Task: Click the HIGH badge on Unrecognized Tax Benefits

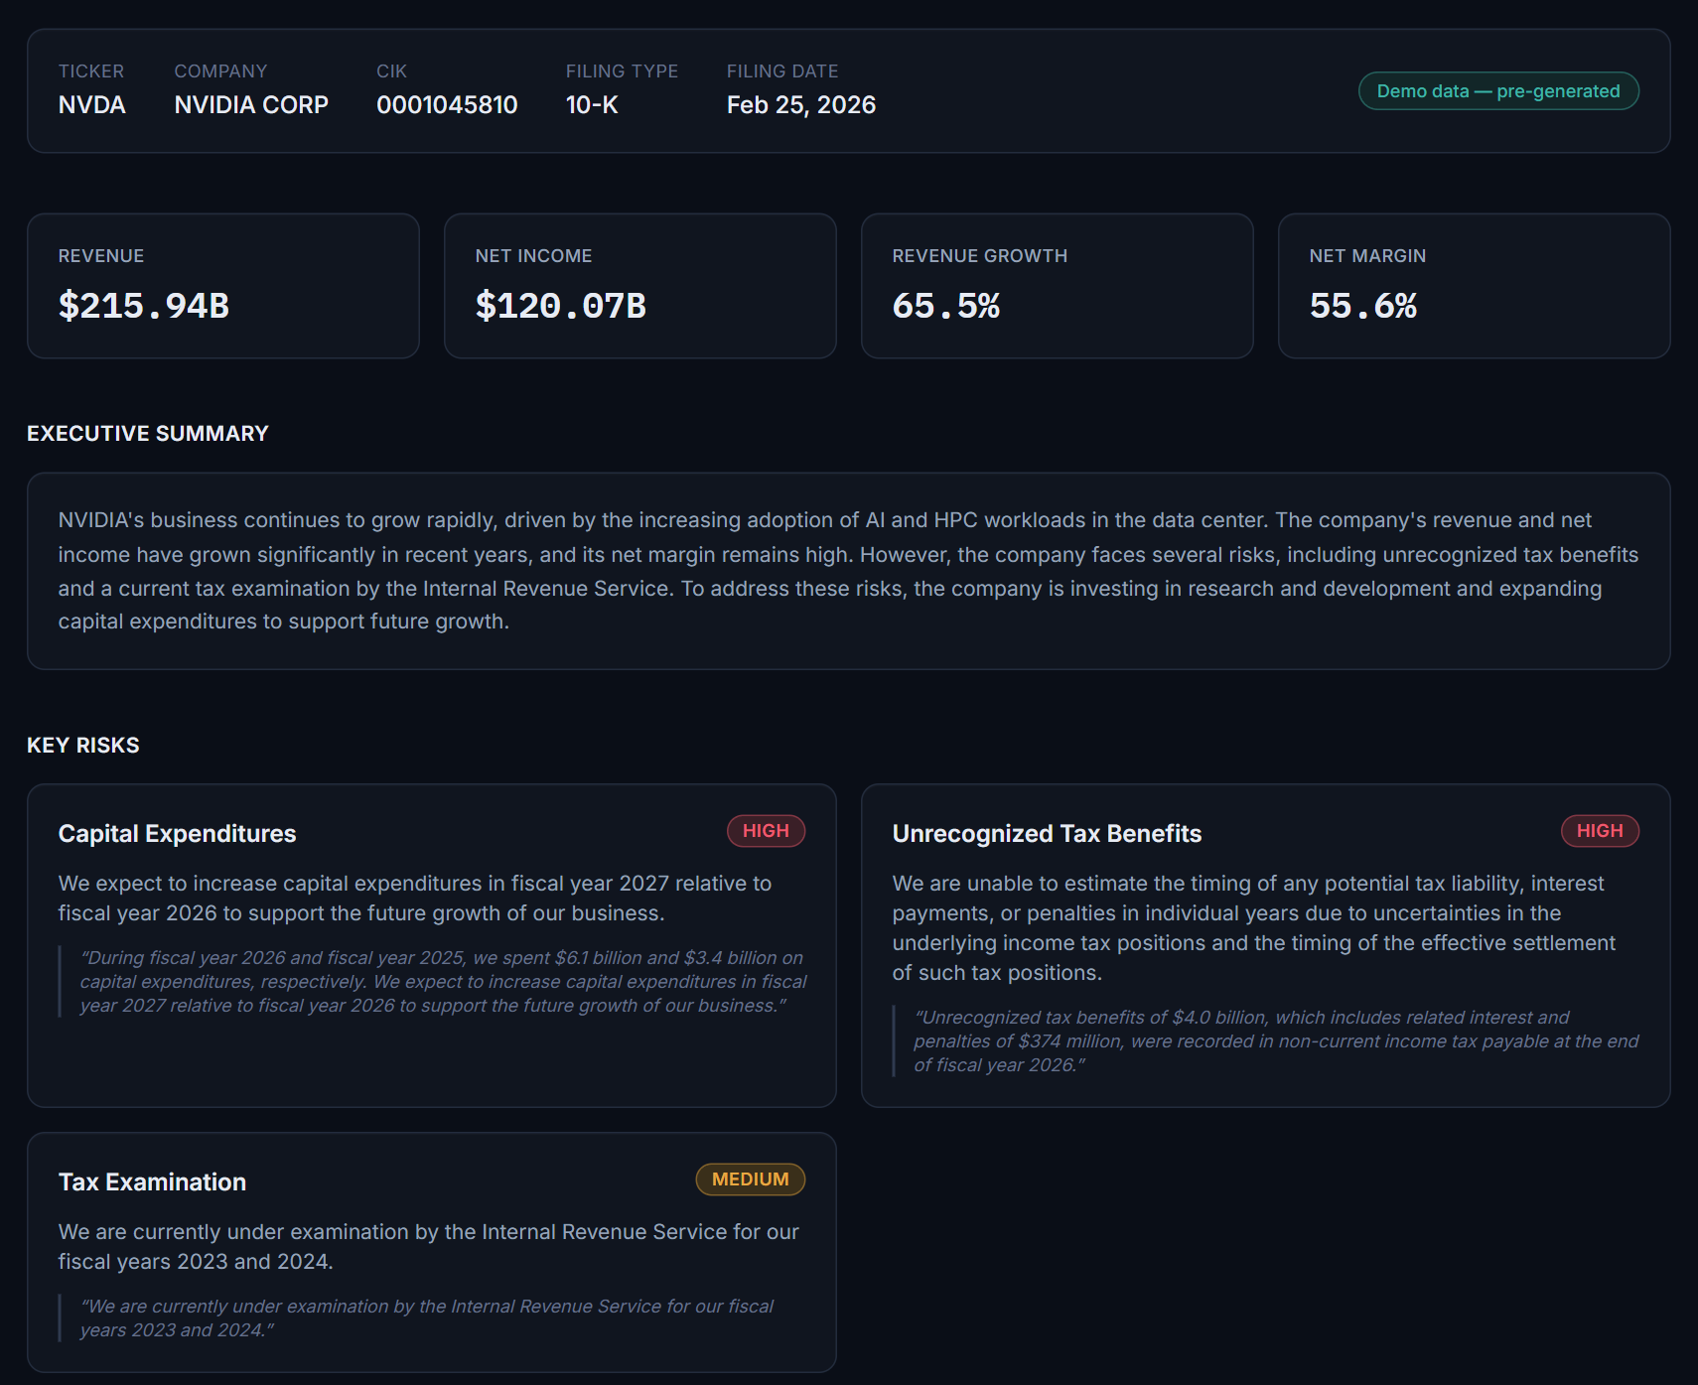Action: coord(1600,831)
